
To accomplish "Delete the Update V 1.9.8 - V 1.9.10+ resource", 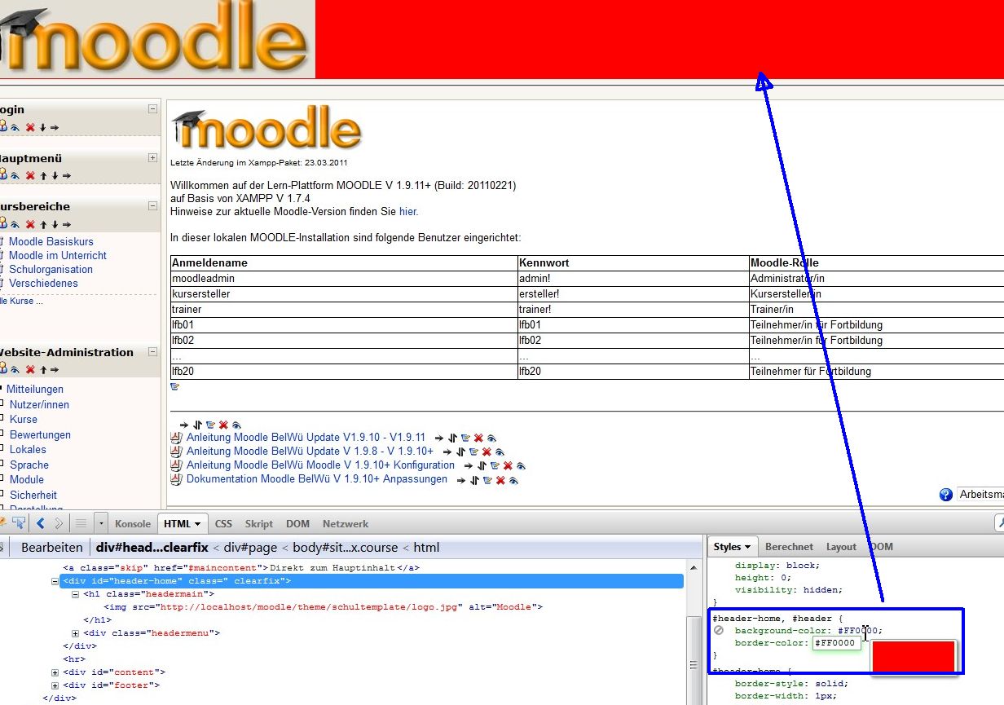I will pyautogui.click(x=487, y=452).
